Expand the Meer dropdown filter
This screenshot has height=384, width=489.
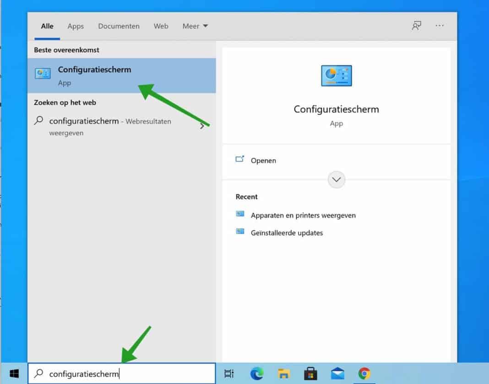[x=195, y=26]
